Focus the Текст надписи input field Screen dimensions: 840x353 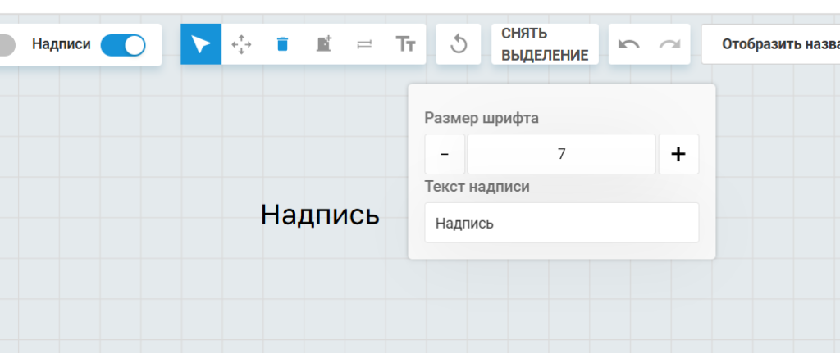561,223
